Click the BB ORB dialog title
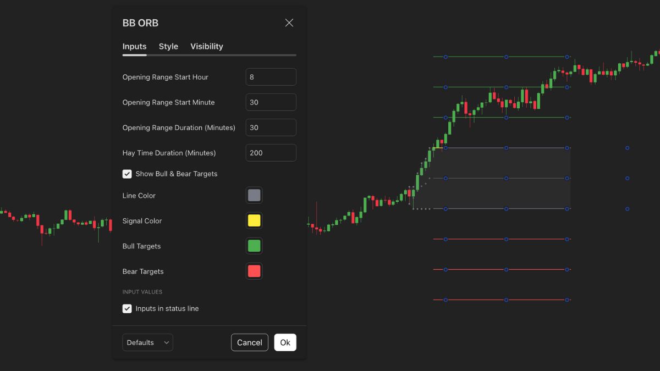 click(140, 23)
